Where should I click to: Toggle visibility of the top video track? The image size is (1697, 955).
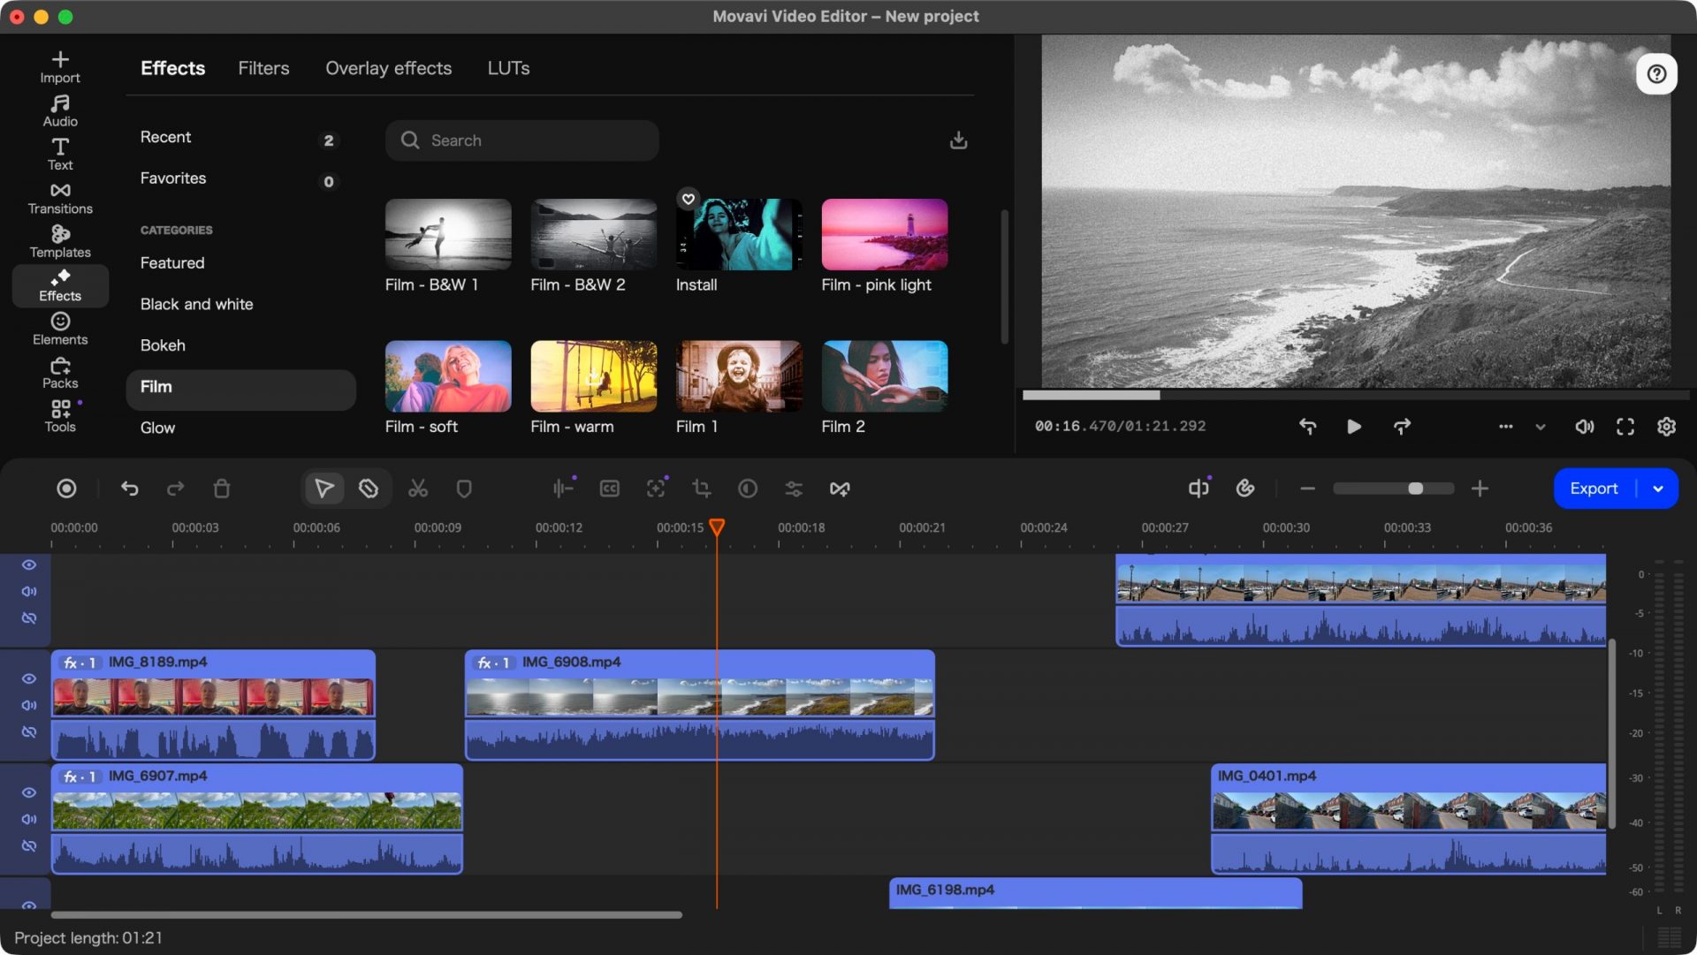click(29, 565)
